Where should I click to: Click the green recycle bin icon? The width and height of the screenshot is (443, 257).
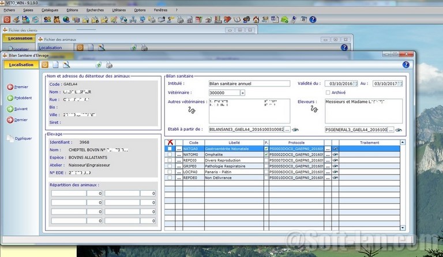coord(98,65)
